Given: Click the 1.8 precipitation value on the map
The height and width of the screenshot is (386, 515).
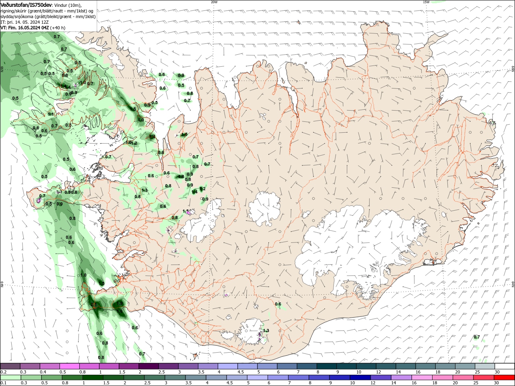Looking at the screenshot, I should (x=181, y=177).
